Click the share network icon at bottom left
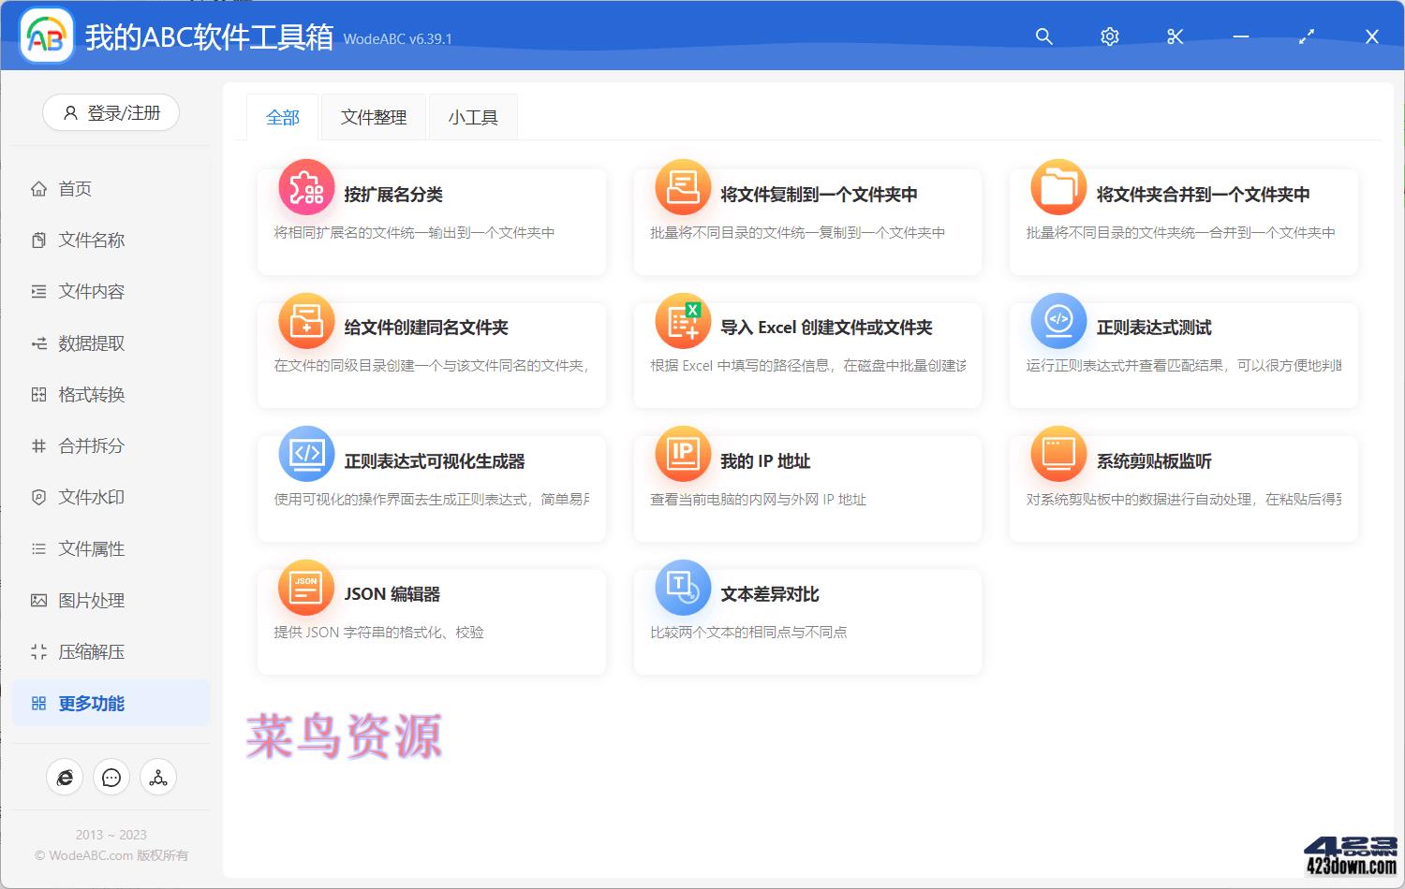Screen dimensions: 1405x889 tap(157, 777)
